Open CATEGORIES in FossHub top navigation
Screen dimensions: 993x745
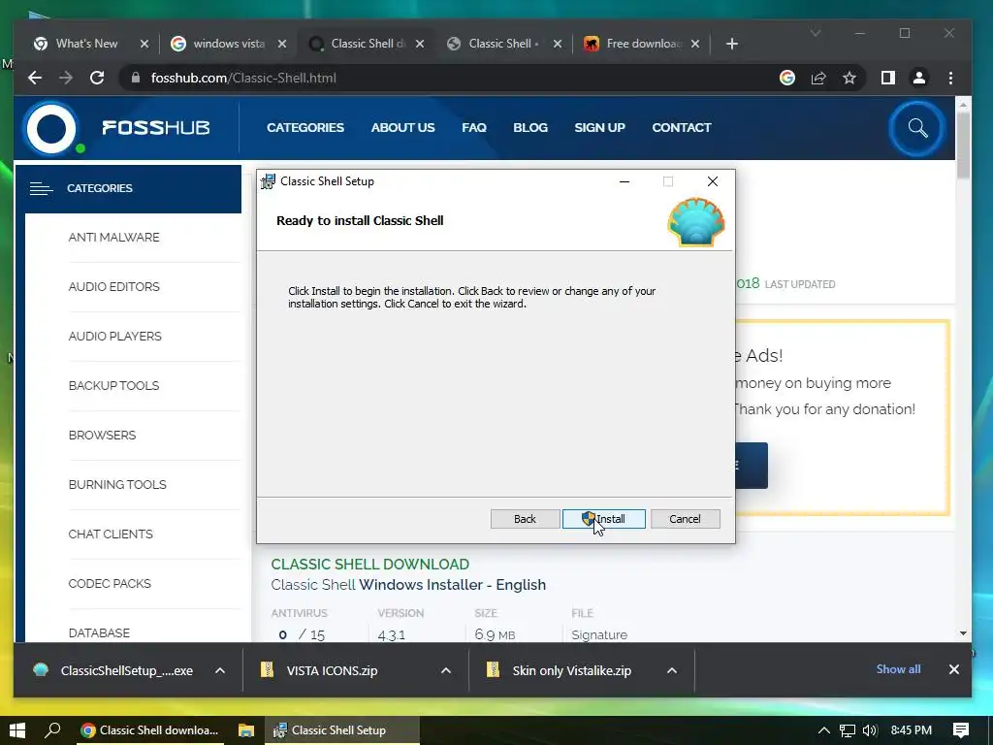point(305,127)
